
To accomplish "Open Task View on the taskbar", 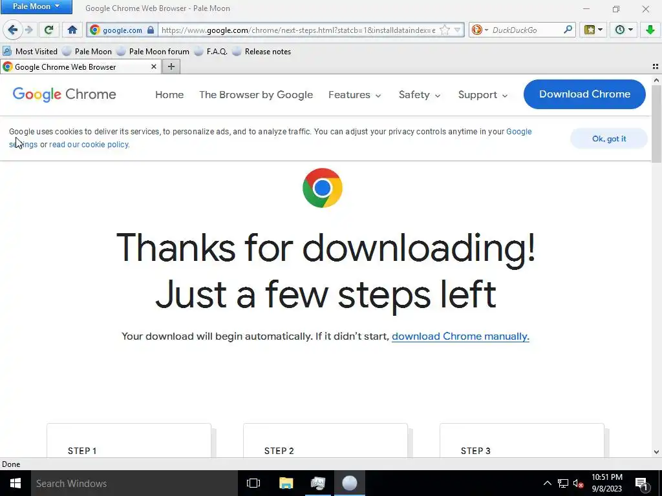I will coord(253,483).
